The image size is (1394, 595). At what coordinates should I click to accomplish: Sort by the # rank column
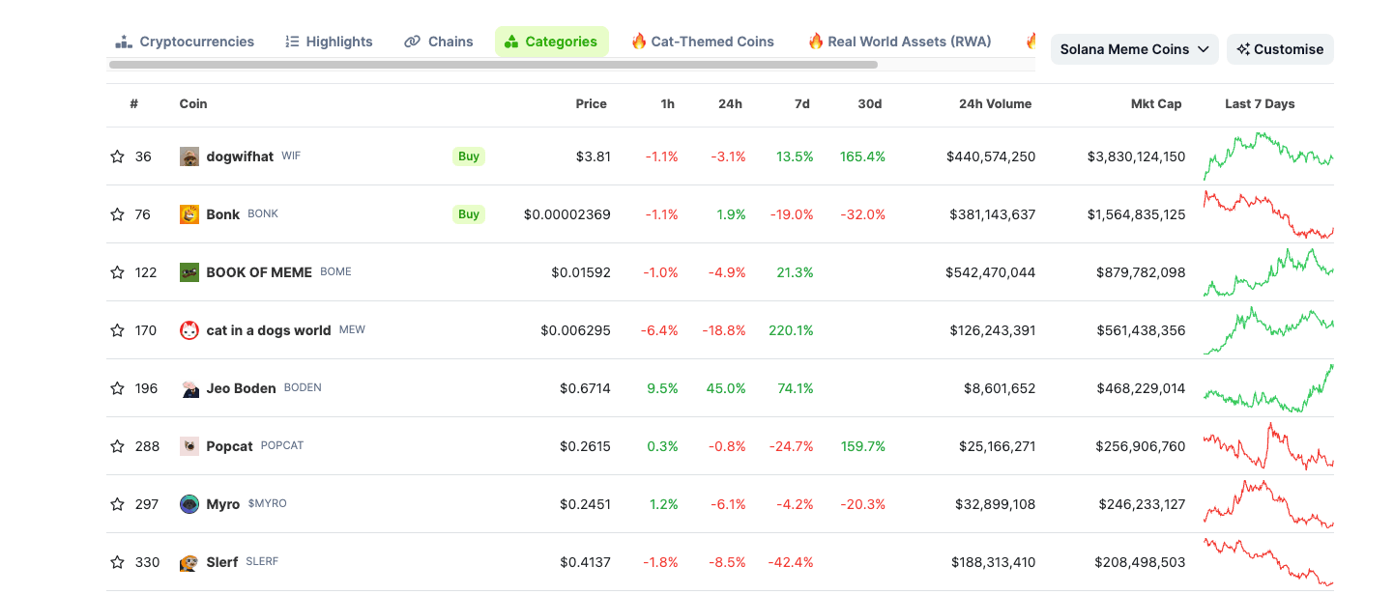coord(134,104)
